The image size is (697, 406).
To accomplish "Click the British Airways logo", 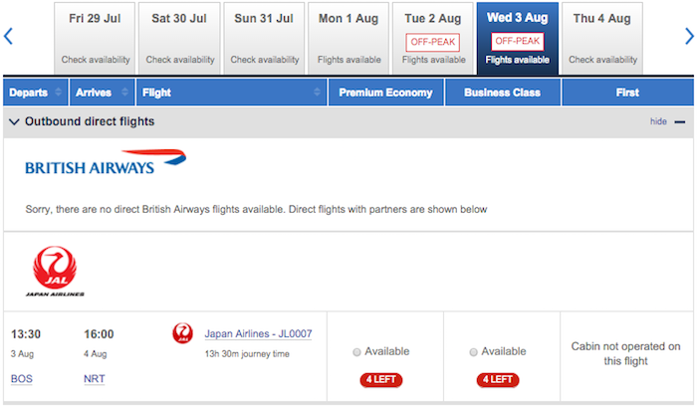I will click(106, 162).
